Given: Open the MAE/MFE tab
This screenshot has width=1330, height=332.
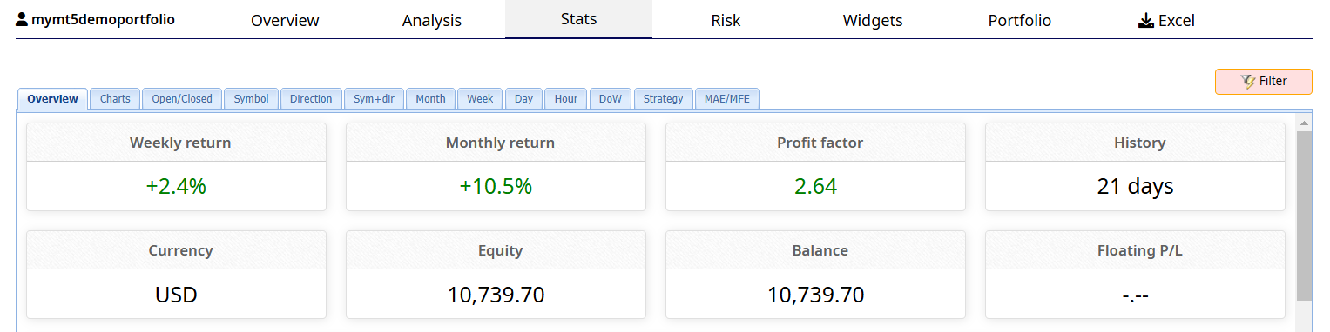Looking at the screenshot, I should point(727,99).
